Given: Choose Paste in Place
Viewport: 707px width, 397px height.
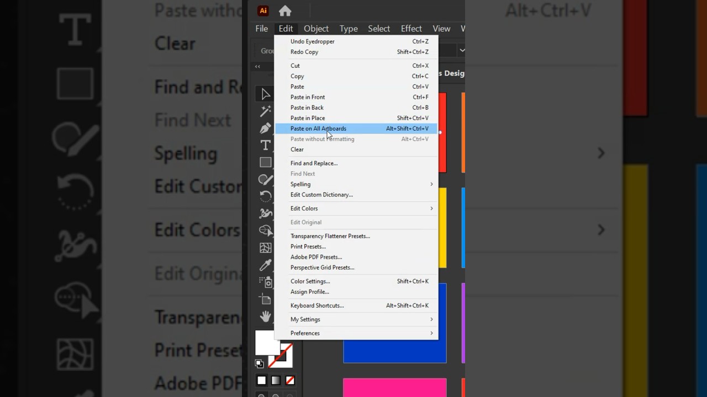Looking at the screenshot, I should [x=357, y=118].
